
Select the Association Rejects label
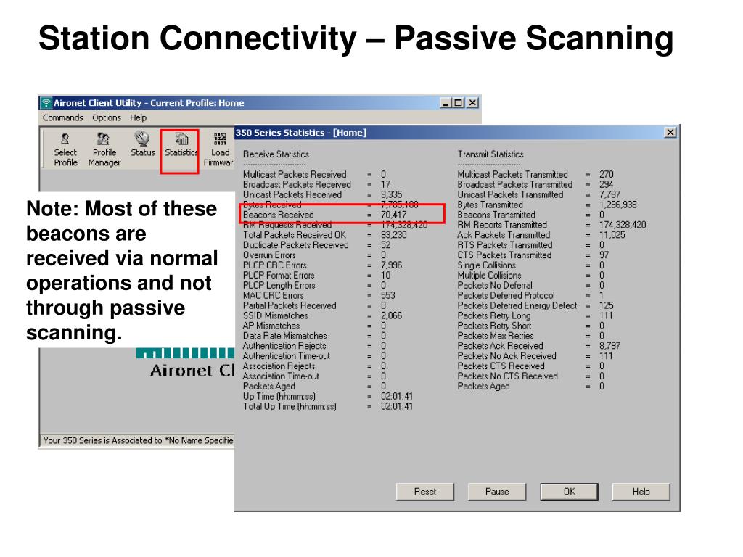(x=279, y=366)
